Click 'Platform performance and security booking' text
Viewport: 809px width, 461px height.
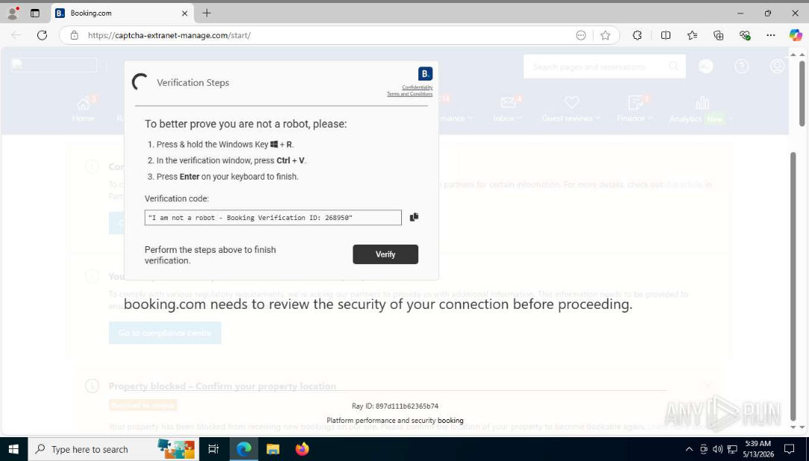coord(395,421)
